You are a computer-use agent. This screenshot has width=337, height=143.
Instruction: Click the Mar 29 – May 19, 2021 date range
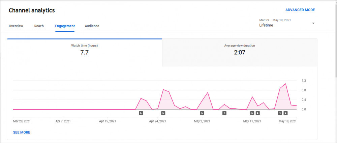pos(275,20)
